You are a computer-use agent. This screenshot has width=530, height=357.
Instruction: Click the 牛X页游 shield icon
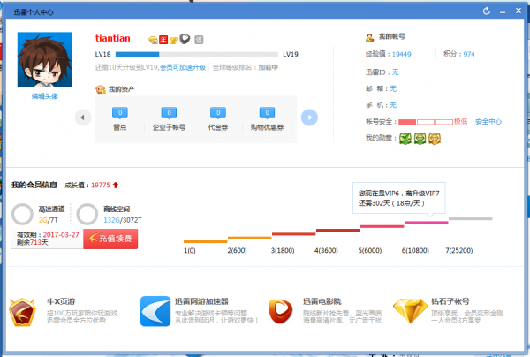pyautogui.click(x=22, y=312)
